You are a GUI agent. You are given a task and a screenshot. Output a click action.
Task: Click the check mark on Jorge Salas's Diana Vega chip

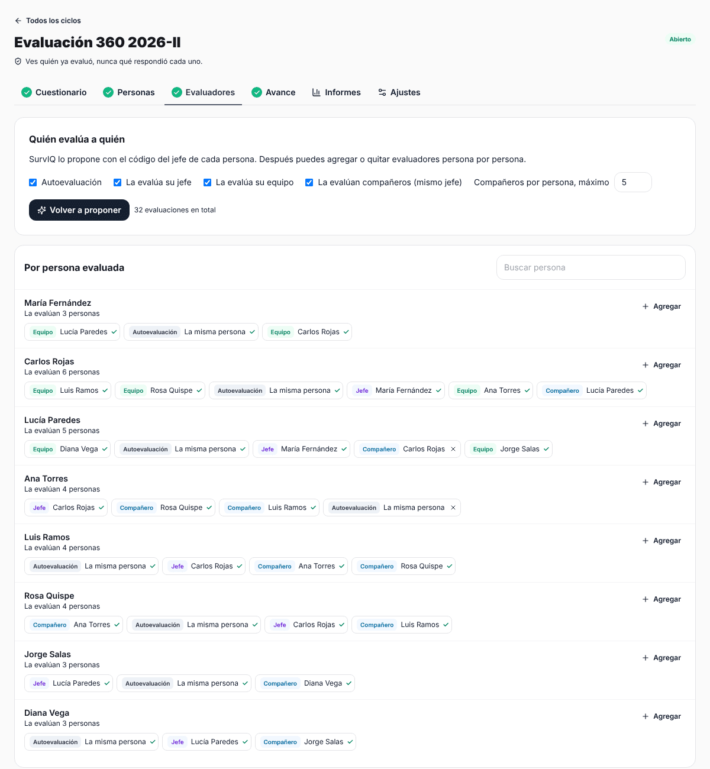[348, 683]
